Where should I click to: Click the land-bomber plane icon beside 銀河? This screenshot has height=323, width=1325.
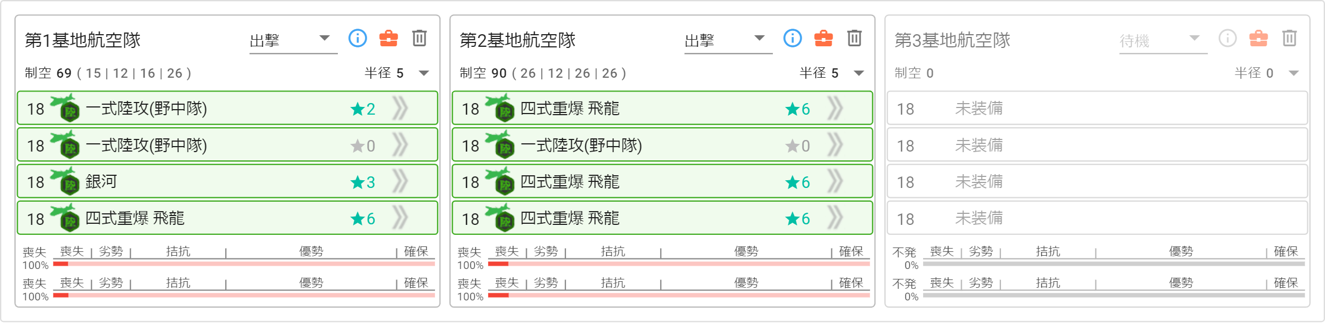65,182
